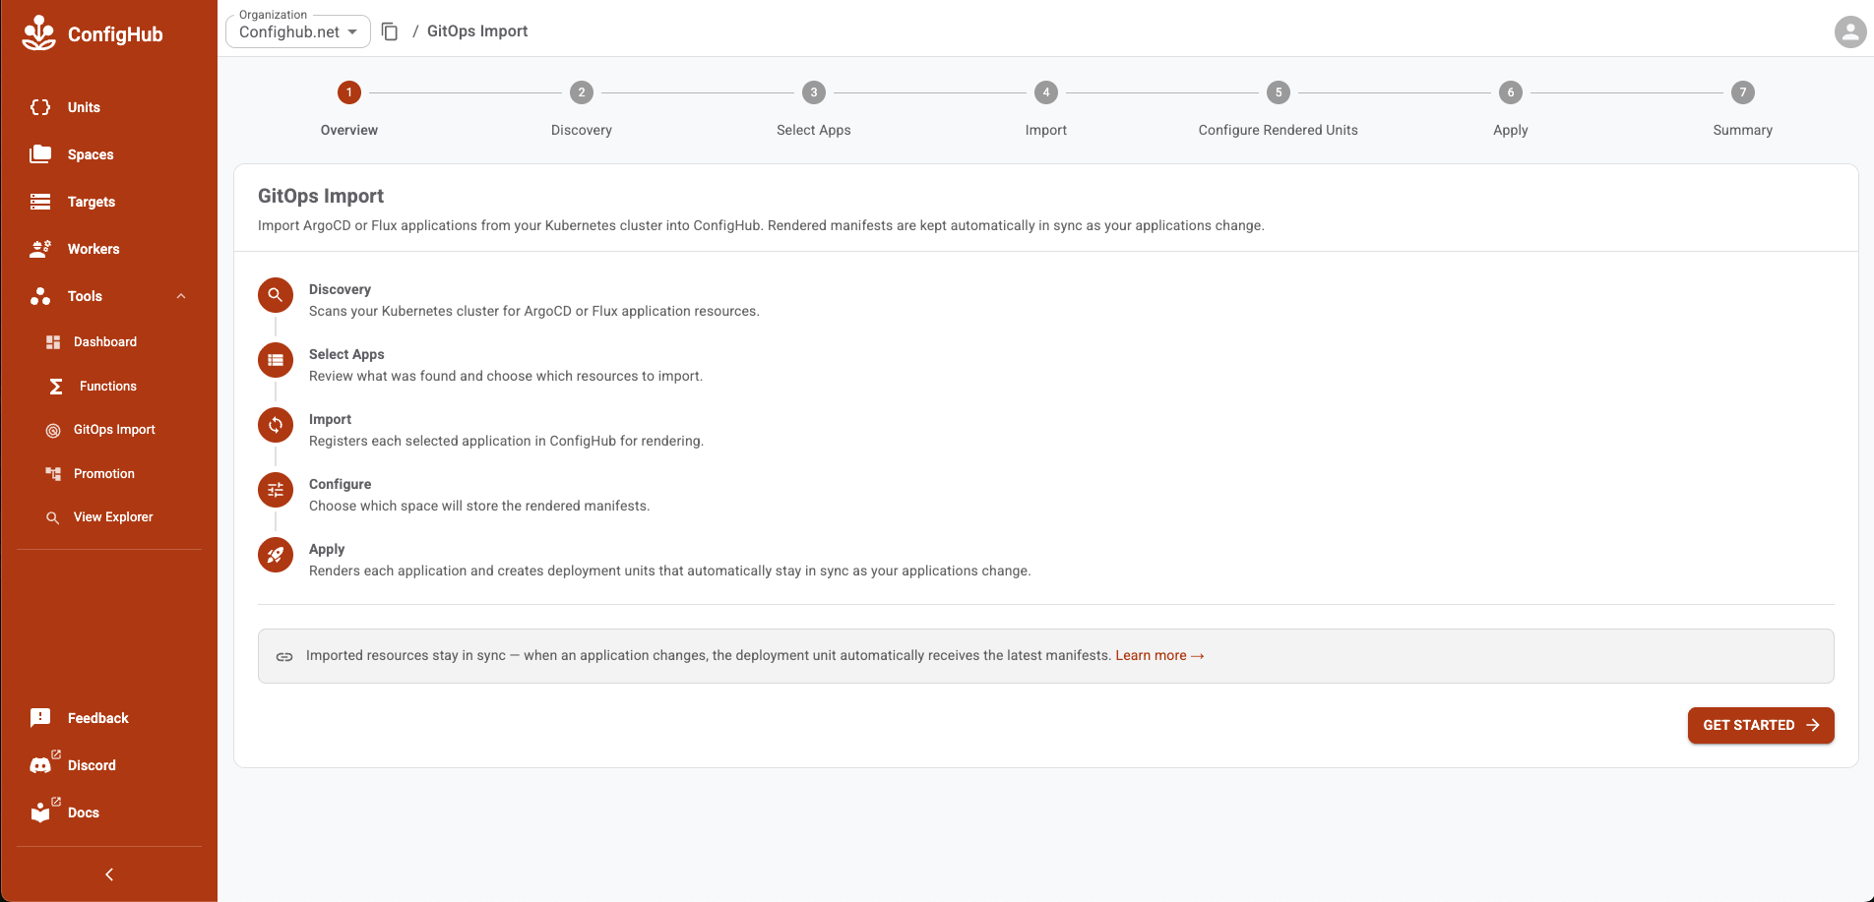Screen dimensions: 1874x902
Task: Open the Dashboard menu label
Action: coord(105,342)
